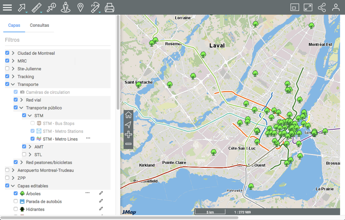Viewport: 345px width, 220px height.
Task: Switch to the Capas tab
Action: (x=14, y=25)
